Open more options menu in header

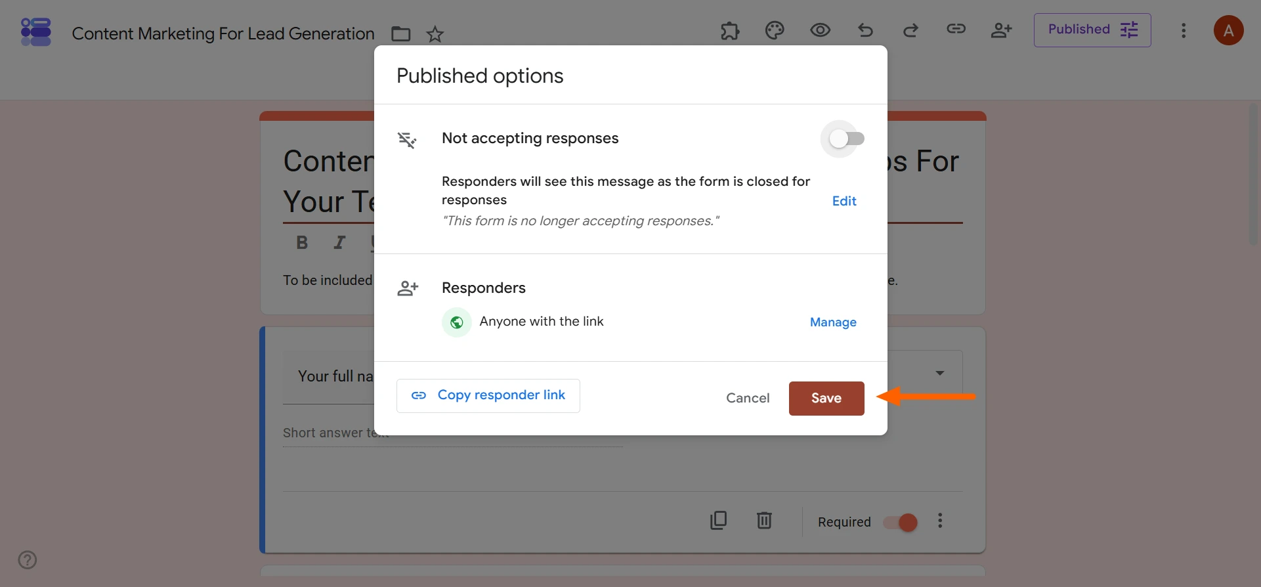[1184, 31]
